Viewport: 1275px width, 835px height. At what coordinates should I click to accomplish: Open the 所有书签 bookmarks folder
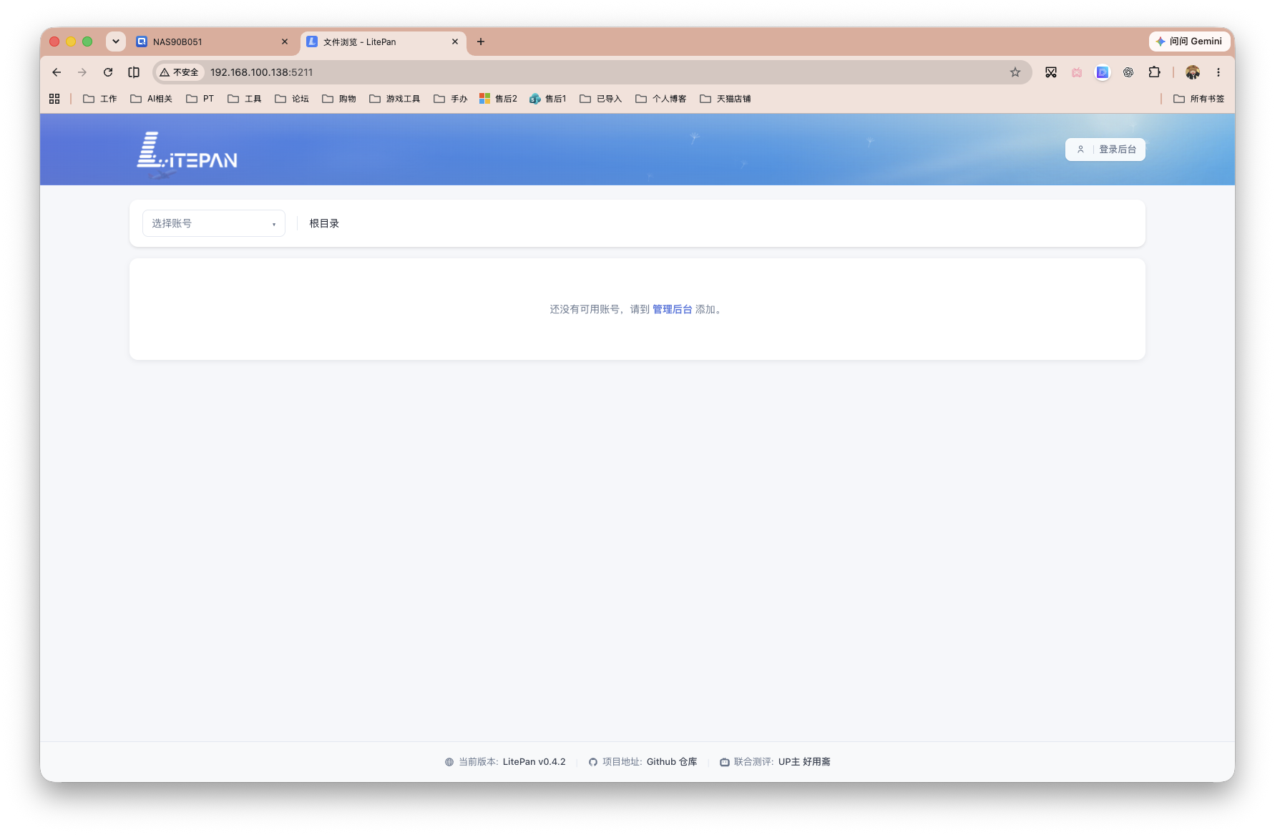click(x=1199, y=99)
